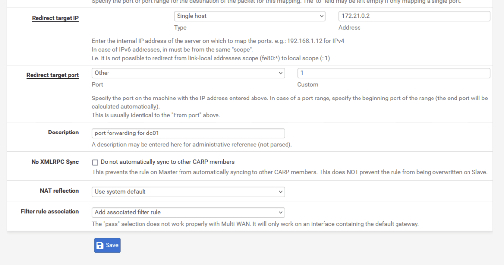The height and width of the screenshot is (265, 504).
Task: Open the Redirect target port 'Other' dropdown
Action: [188, 73]
